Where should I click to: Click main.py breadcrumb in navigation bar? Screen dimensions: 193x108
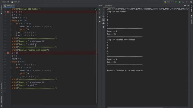point(15,2)
